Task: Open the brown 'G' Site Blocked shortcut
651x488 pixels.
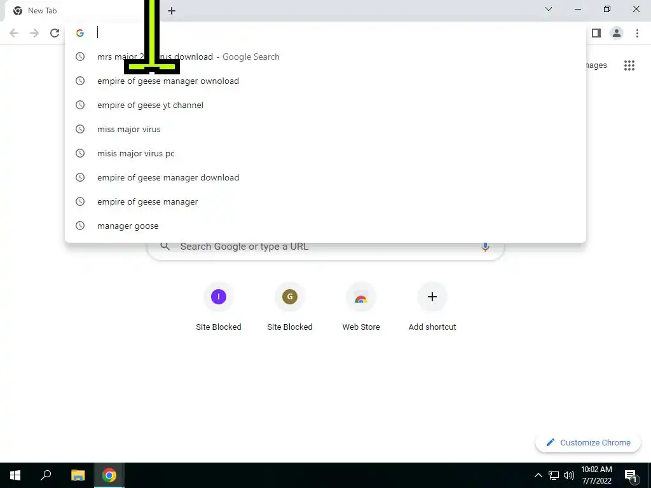Action: 290,307
